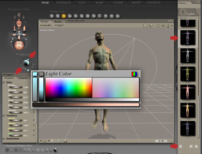Select the highlighted yellow Translate editing tool
The image size is (202, 154).
(63, 16)
